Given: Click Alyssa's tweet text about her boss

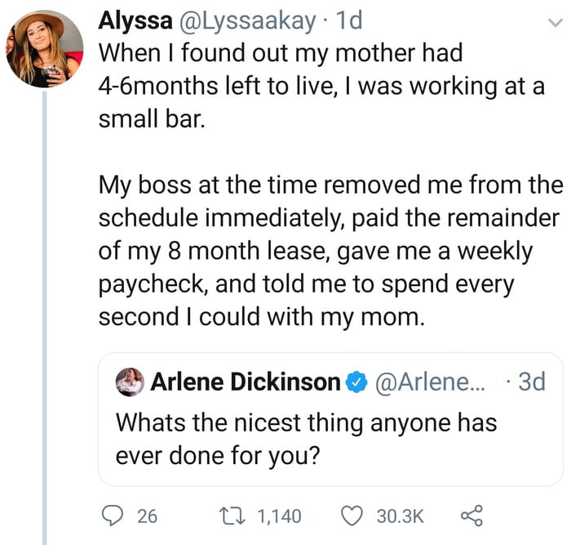Looking at the screenshot, I should point(326,250).
